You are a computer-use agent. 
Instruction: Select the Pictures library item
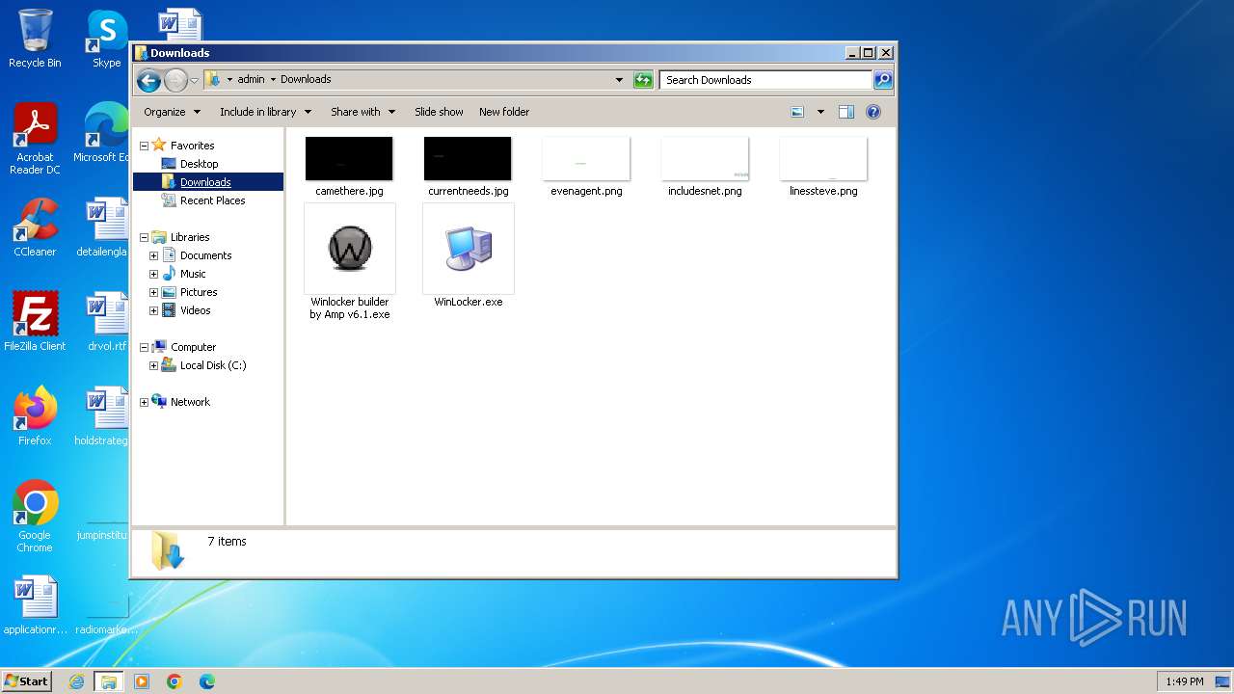(198, 292)
